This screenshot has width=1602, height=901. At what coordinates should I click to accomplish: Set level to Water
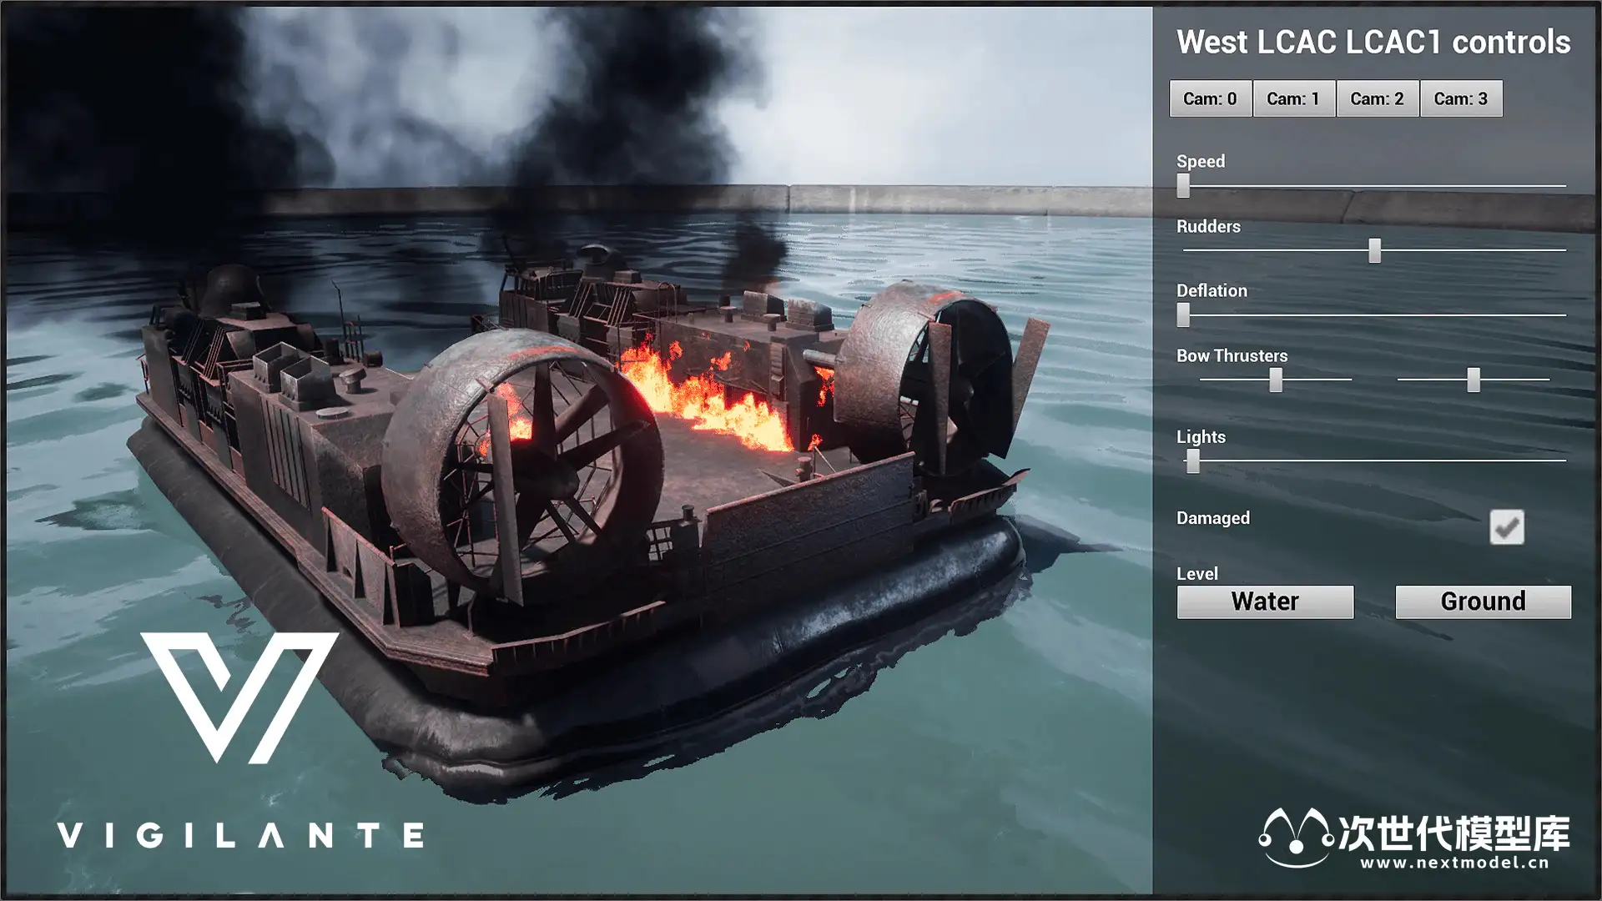[1265, 602]
